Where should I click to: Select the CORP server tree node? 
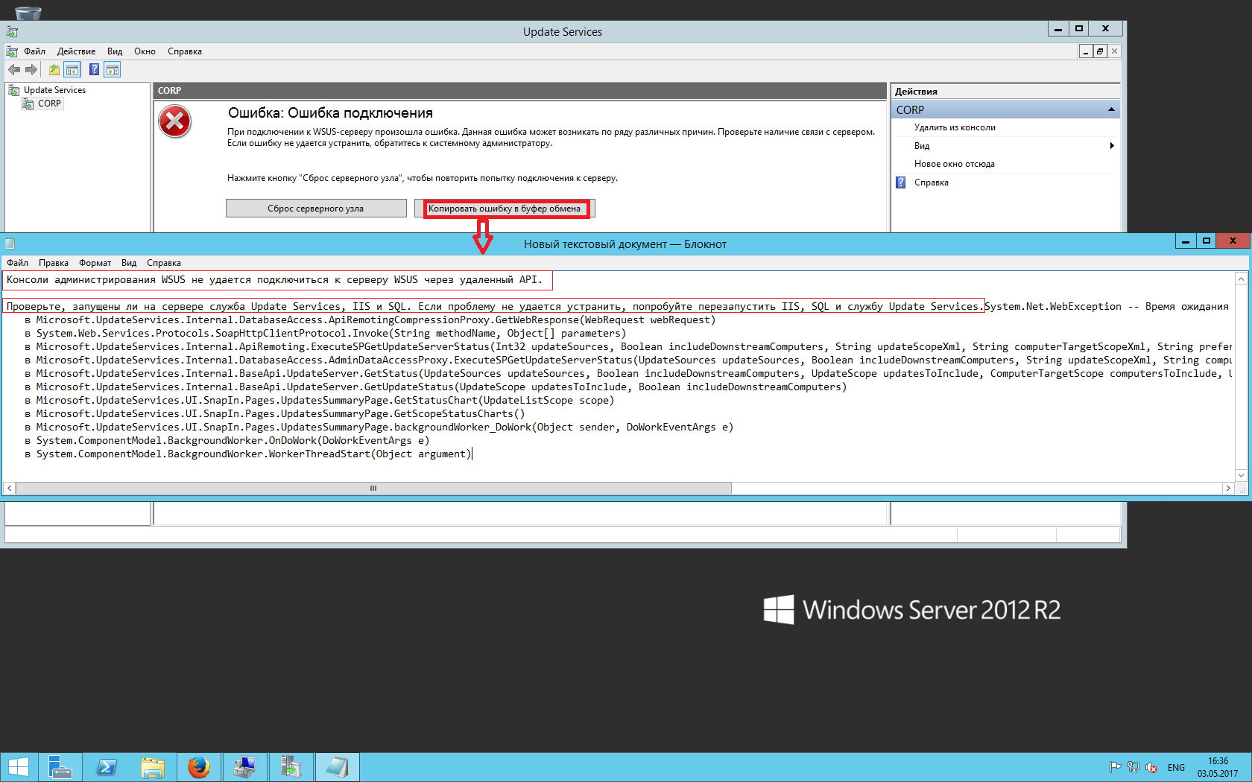[49, 104]
